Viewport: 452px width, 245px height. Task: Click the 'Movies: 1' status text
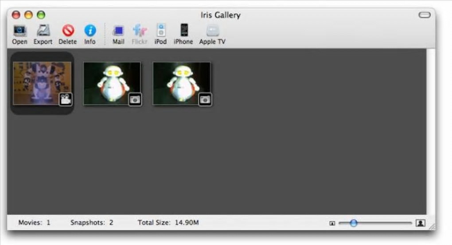click(34, 222)
